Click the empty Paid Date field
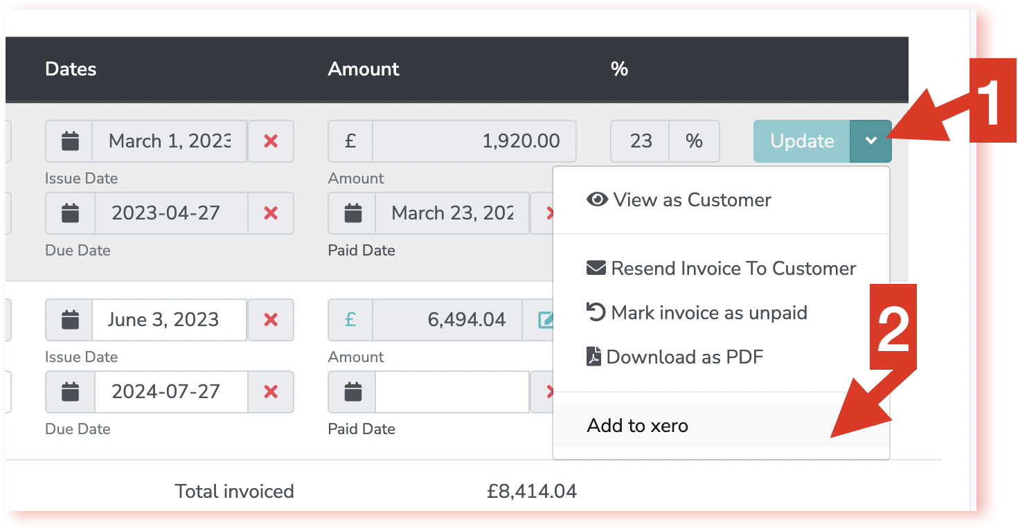 [x=453, y=392]
